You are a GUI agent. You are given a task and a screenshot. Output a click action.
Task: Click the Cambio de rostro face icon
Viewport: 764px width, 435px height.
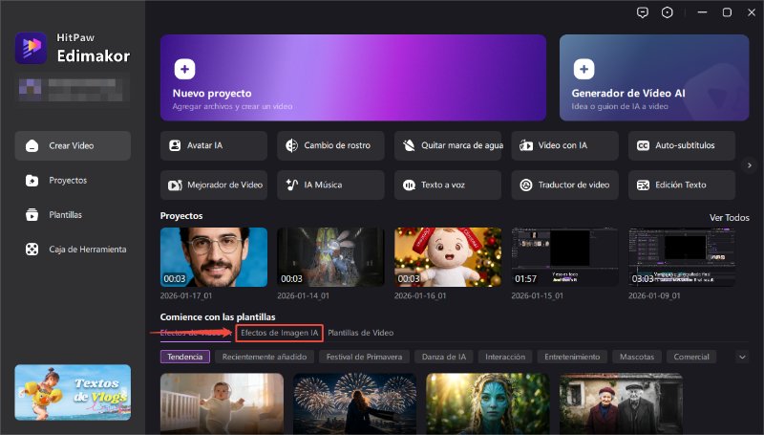coord(292,145)
